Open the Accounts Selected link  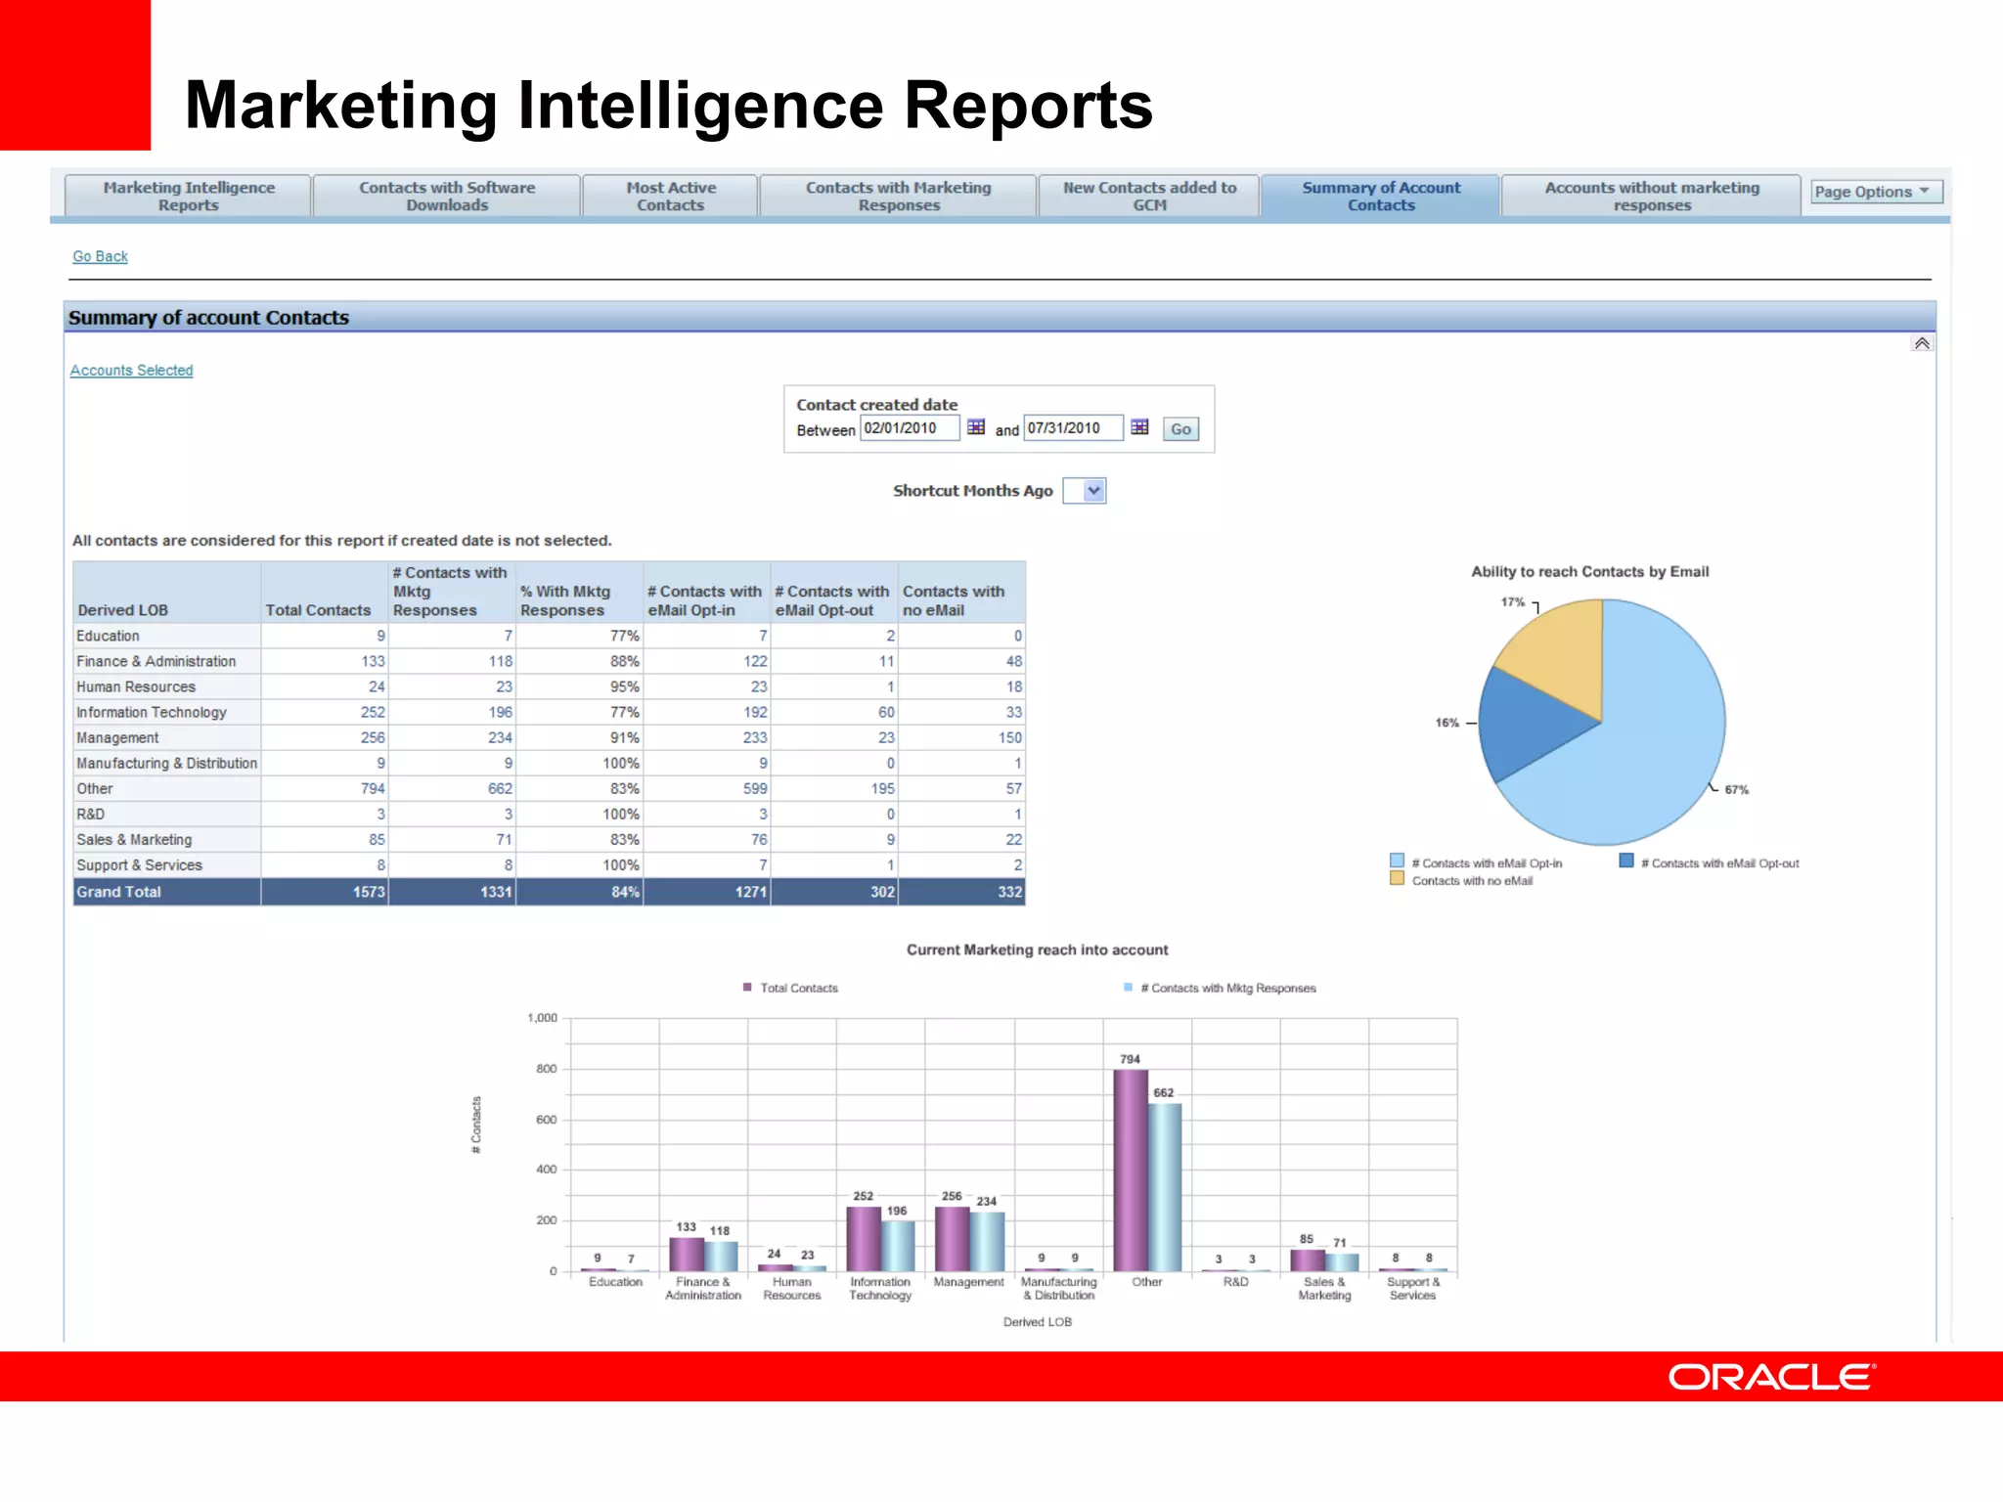tap(131, 371)
